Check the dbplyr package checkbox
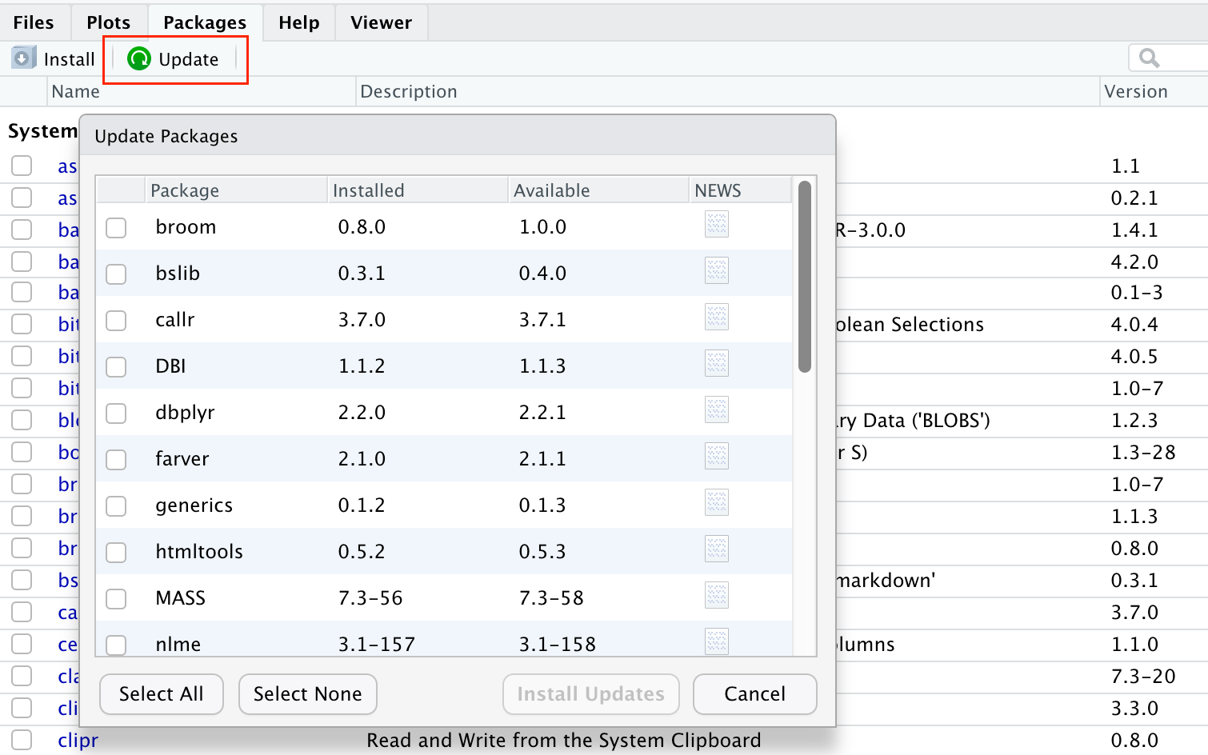The image size is (1208, 755). (x=116, y=413)
